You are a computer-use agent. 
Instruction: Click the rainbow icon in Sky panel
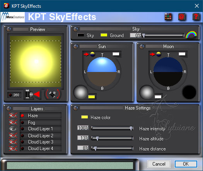click(191, 34)
